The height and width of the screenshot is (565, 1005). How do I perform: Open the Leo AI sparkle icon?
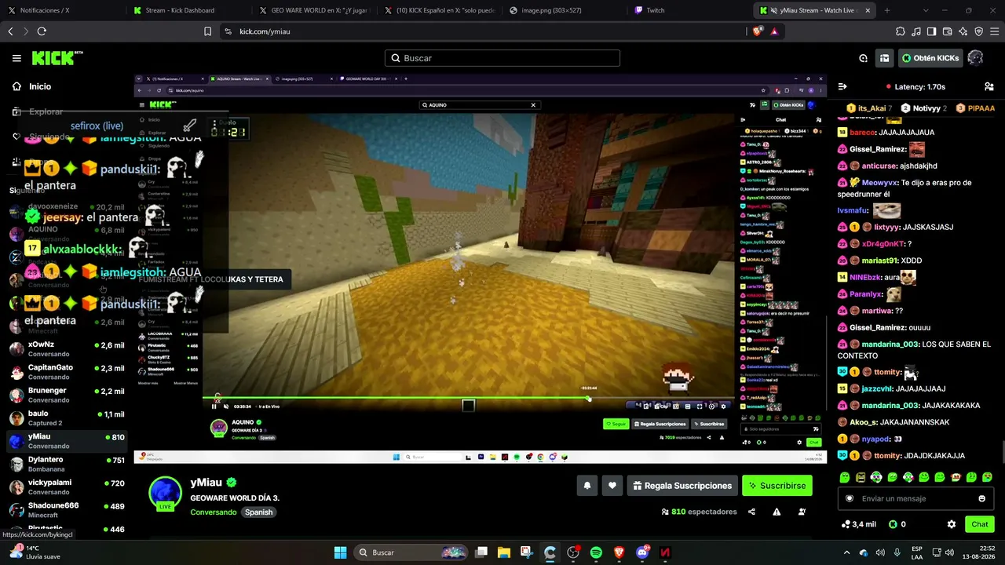(x=963, y=31)
